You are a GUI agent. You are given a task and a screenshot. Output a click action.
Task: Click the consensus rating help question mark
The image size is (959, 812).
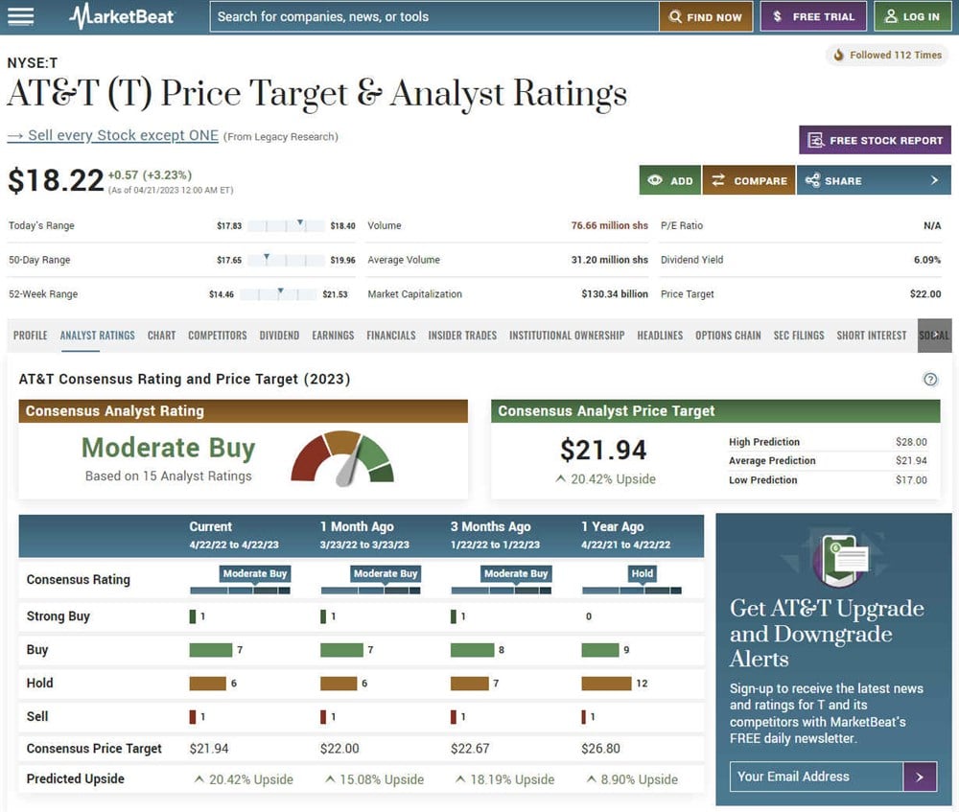coord(930,379)
